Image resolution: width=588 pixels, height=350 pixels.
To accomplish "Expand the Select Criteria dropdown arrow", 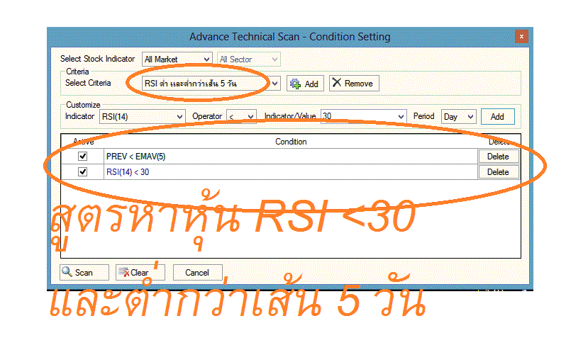I will coord(275,83).
